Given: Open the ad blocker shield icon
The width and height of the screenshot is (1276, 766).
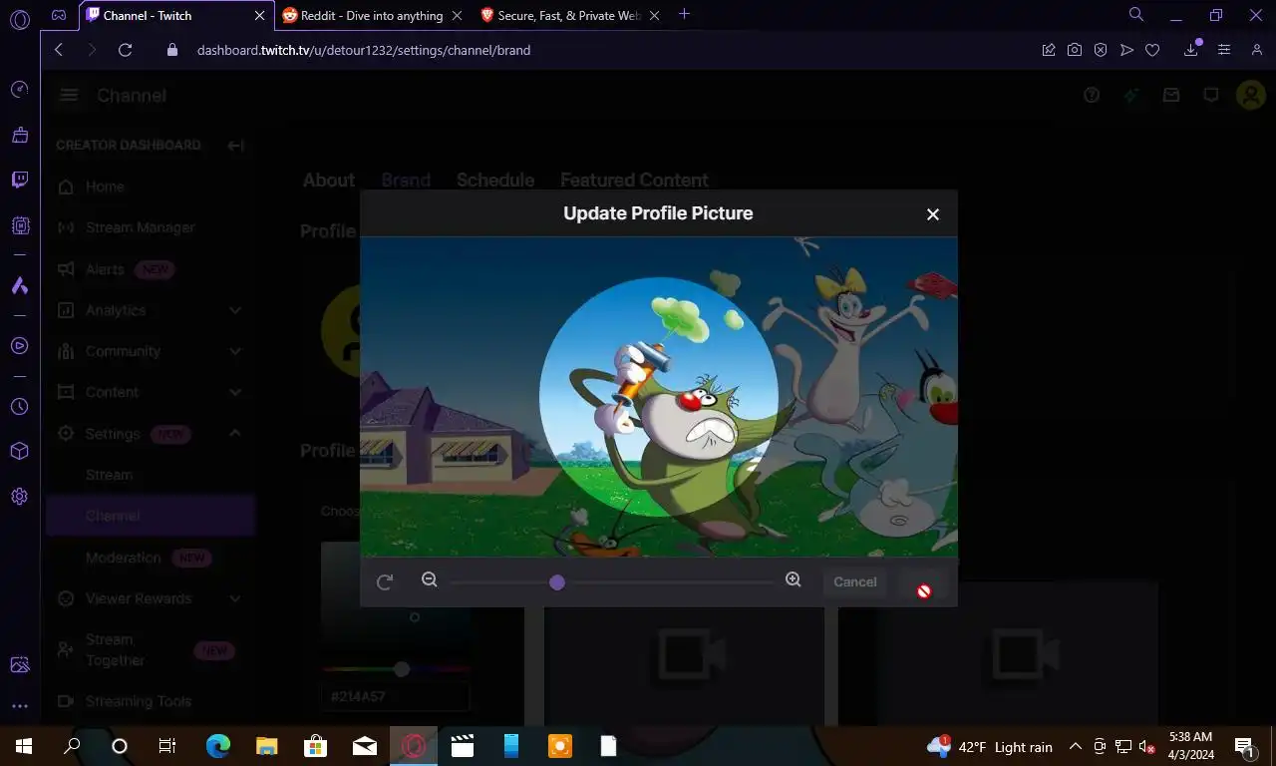Looking at the screenshot, I should [1101, 50].
